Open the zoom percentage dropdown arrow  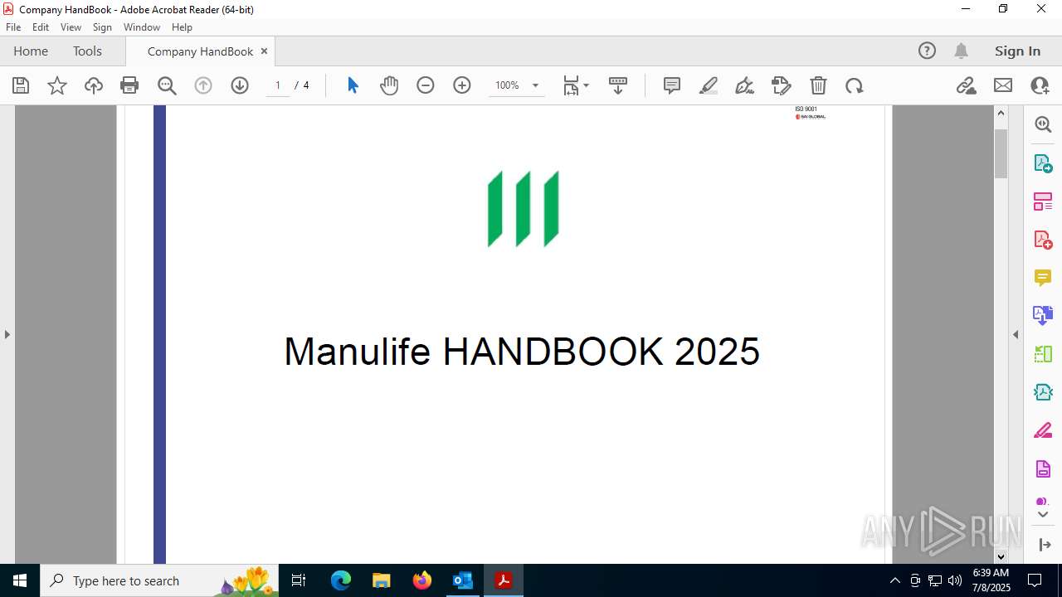click(x=535, y=85)
